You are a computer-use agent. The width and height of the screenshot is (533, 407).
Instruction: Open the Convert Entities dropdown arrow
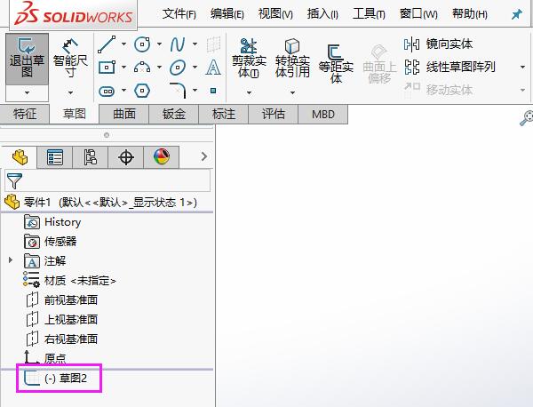pyautogui.click(x=292, y=92)
